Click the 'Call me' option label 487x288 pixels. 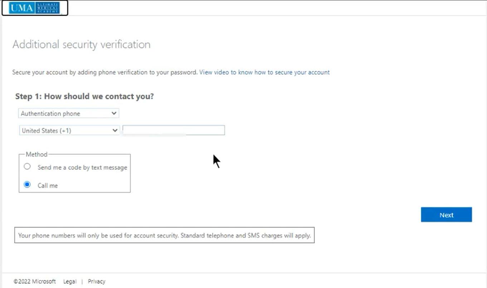[48, 185]
